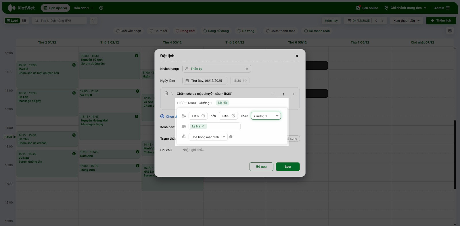Filter by Đang chờ status
The height and width of the screenshot is (226, 460).
click(x=185, y=31)
